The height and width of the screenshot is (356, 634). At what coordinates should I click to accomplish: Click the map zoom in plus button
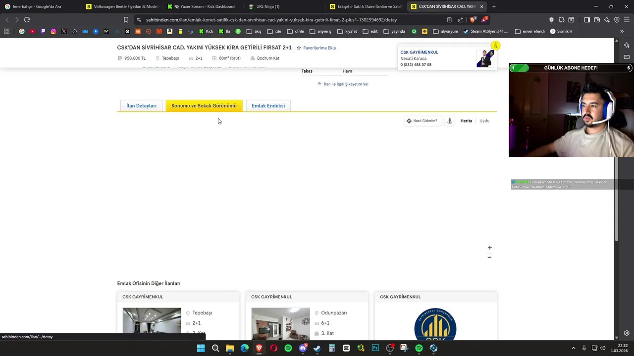(x=489, y=248)
